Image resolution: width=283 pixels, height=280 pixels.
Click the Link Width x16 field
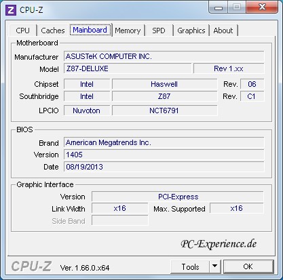(119, 208)
